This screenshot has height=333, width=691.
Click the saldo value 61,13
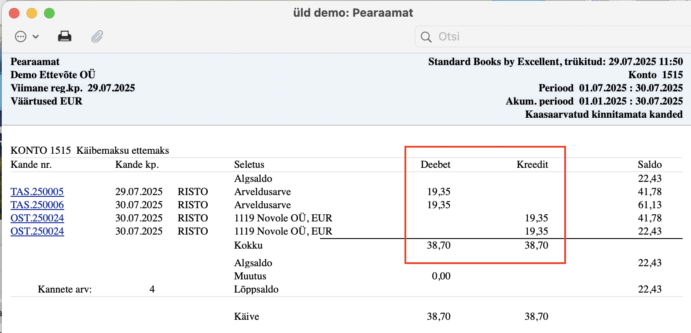pyautogui.click(x=650, y=205)
